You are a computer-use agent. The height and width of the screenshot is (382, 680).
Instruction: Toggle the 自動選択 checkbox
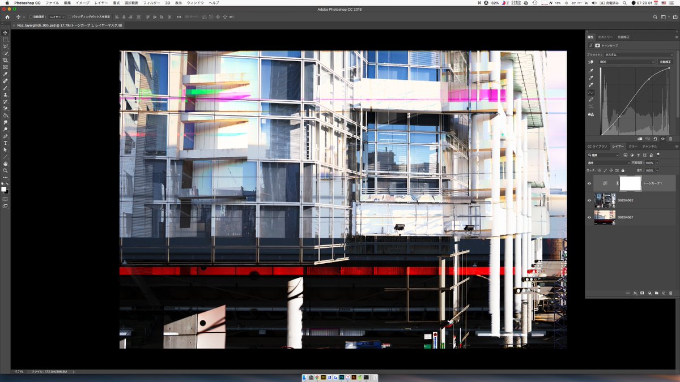coord(31,17)
